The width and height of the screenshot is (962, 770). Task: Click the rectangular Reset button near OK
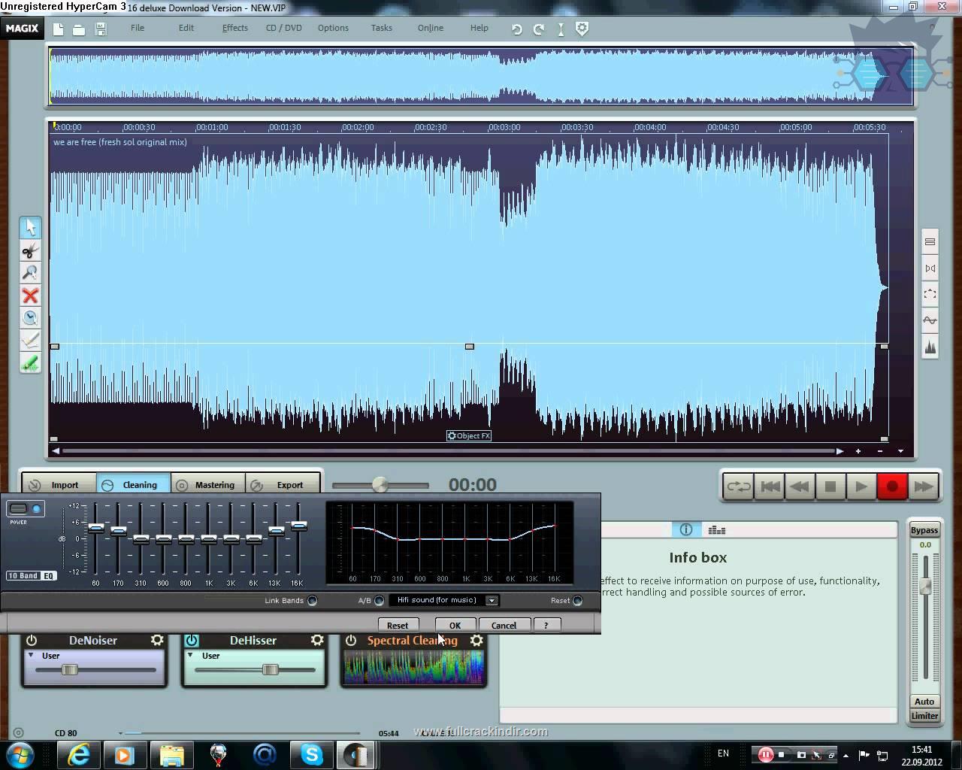[x=398, y=625]
